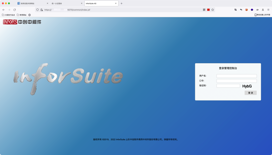The width and height of the screenshot is (272, 155).
Task: Focus the 用户名 input field
Action: click(236, 76)
